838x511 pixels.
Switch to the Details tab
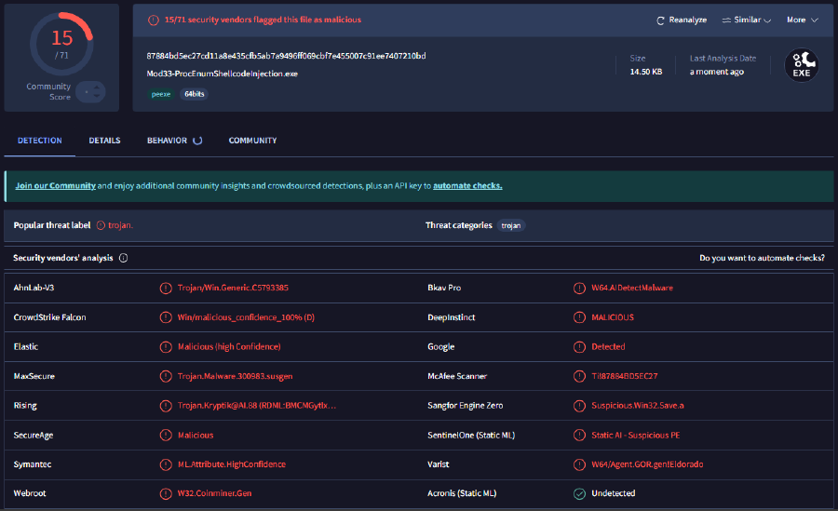pos(104,141)
